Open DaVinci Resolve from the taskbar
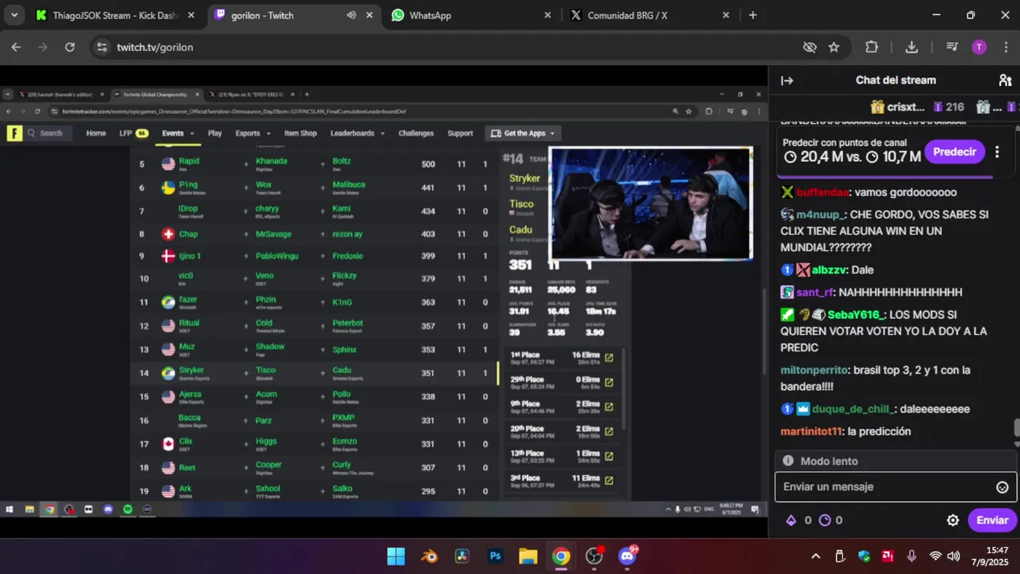 pyautogui.click(x=462, y=556)
